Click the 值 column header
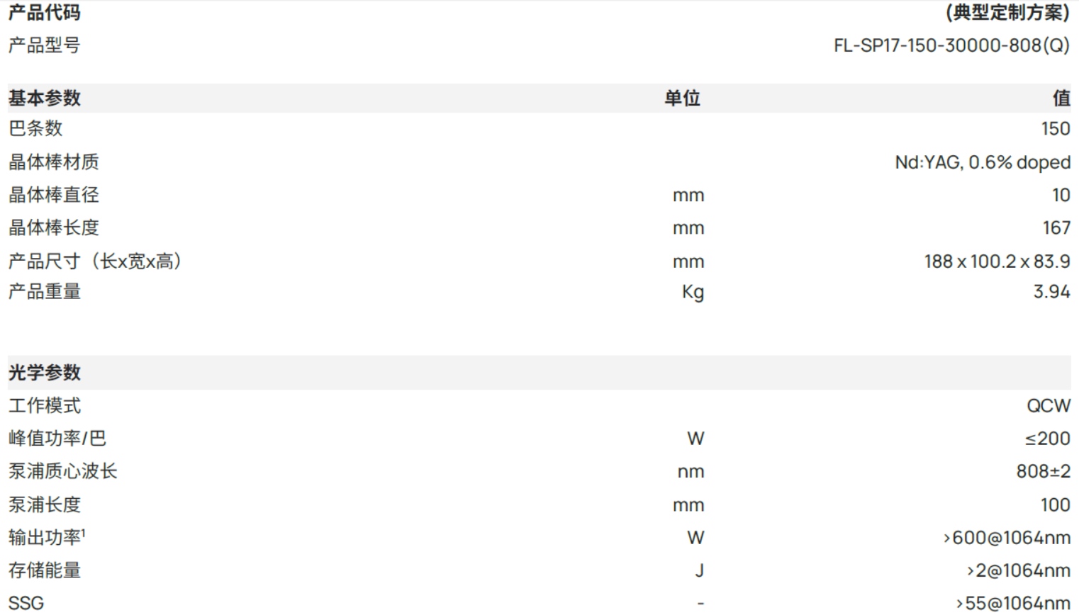The height and width of the screenshot is (615, 1079). click(1061, 98)
